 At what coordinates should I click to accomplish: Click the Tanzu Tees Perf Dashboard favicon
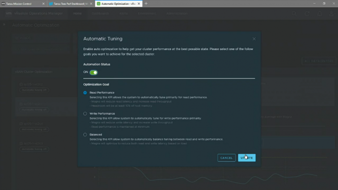click(51, 4)
